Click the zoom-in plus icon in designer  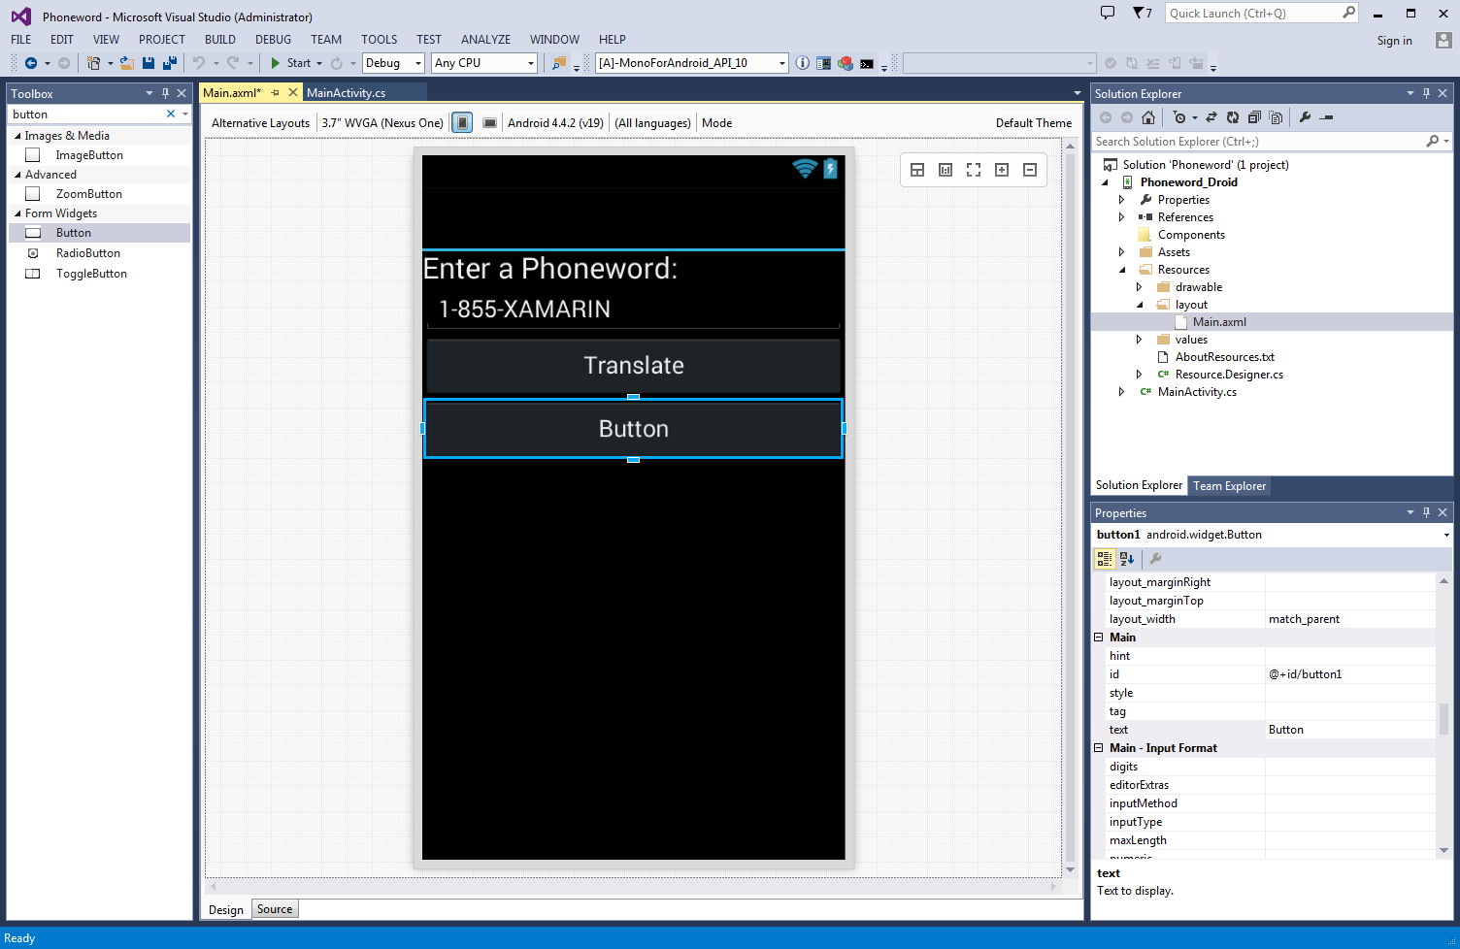(x=1002, y=170)
